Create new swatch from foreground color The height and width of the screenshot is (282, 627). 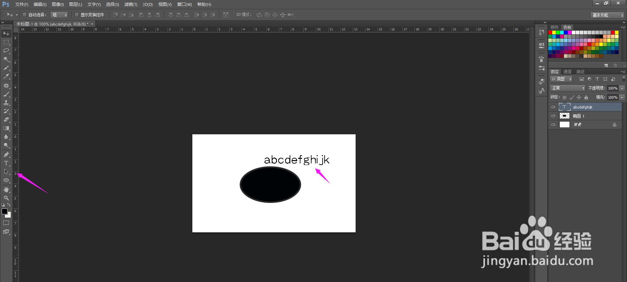pos(606,65)
